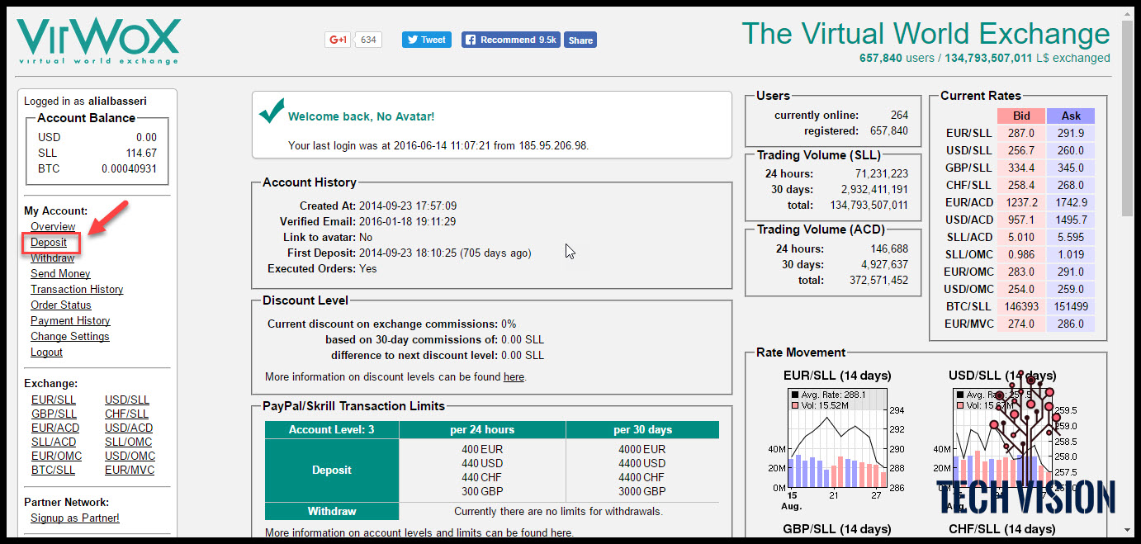Click the GBP/SLL ask rate 345.0
1141x544 pixels.
point(1071,168)
